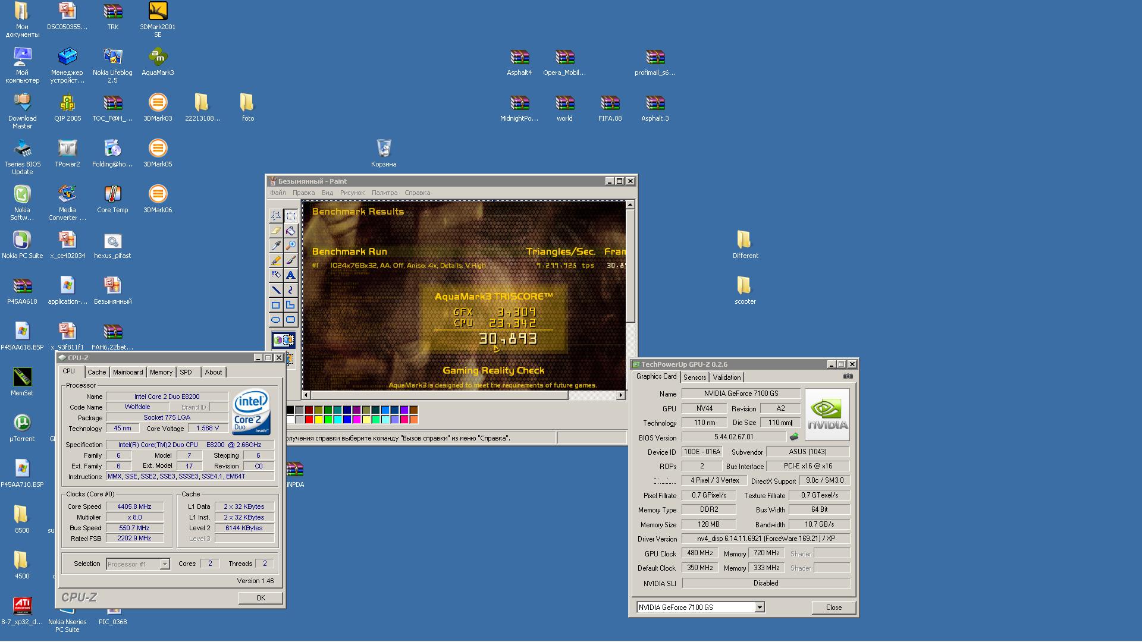Pick the Eraser tool in Paint
Image resolution: width=1142 pixels, height=642 pixels.
pyautogui.click(x=276, y=230)
